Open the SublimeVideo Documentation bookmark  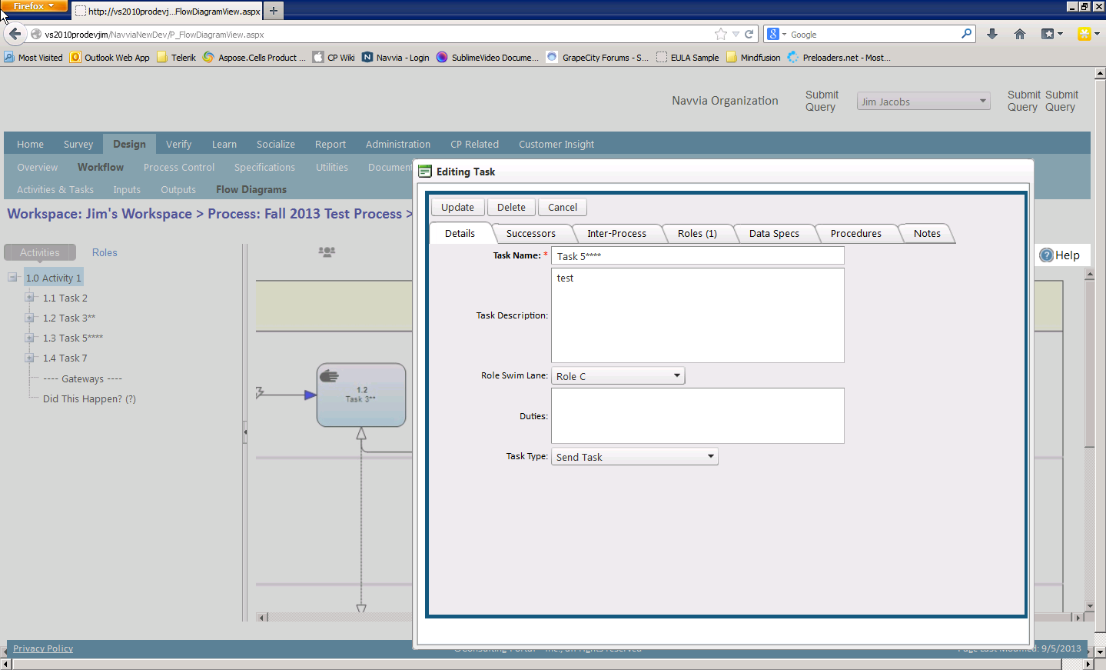click(487, 58)
